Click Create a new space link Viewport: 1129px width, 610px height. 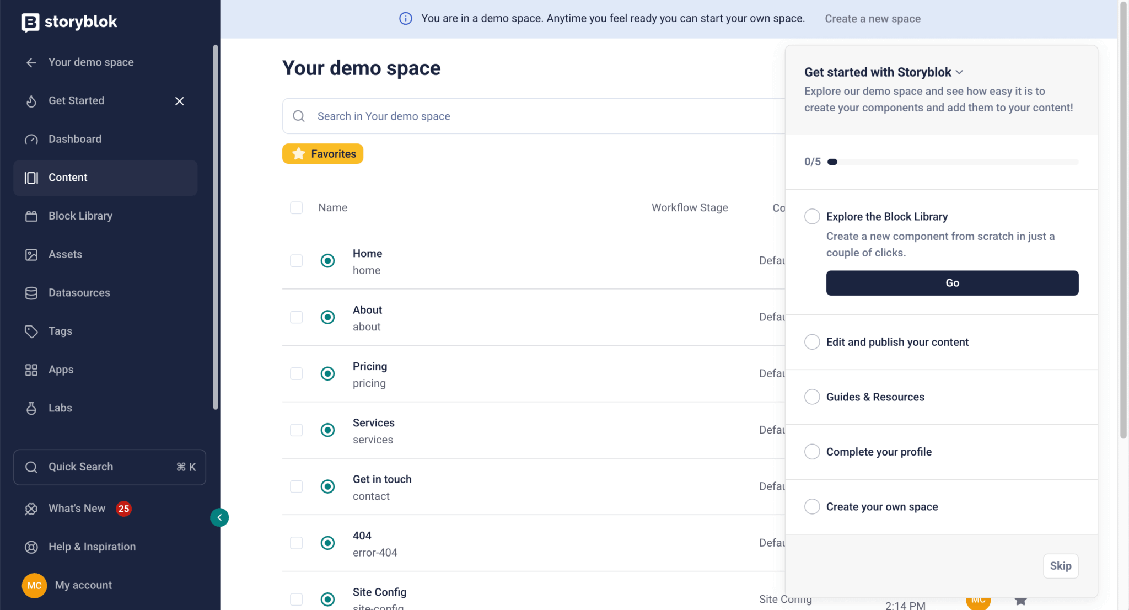(873, 19)
